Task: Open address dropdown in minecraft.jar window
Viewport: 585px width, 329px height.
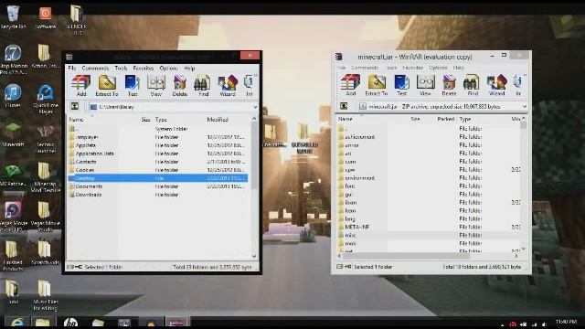Action: 524,107
